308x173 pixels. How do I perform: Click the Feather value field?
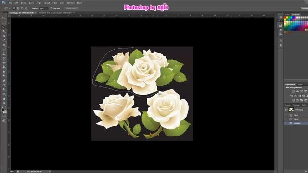[44, 8]
